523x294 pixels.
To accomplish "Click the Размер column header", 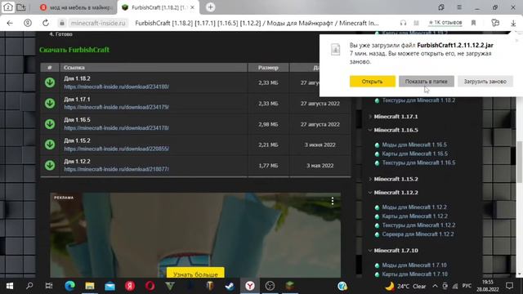I will [x=268, y=67].
